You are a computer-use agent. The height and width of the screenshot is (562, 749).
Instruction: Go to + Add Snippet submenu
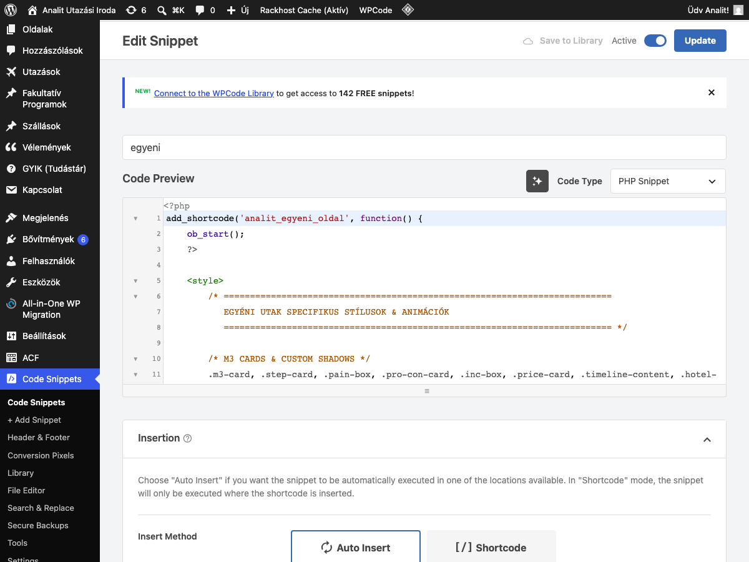(34, 420)
